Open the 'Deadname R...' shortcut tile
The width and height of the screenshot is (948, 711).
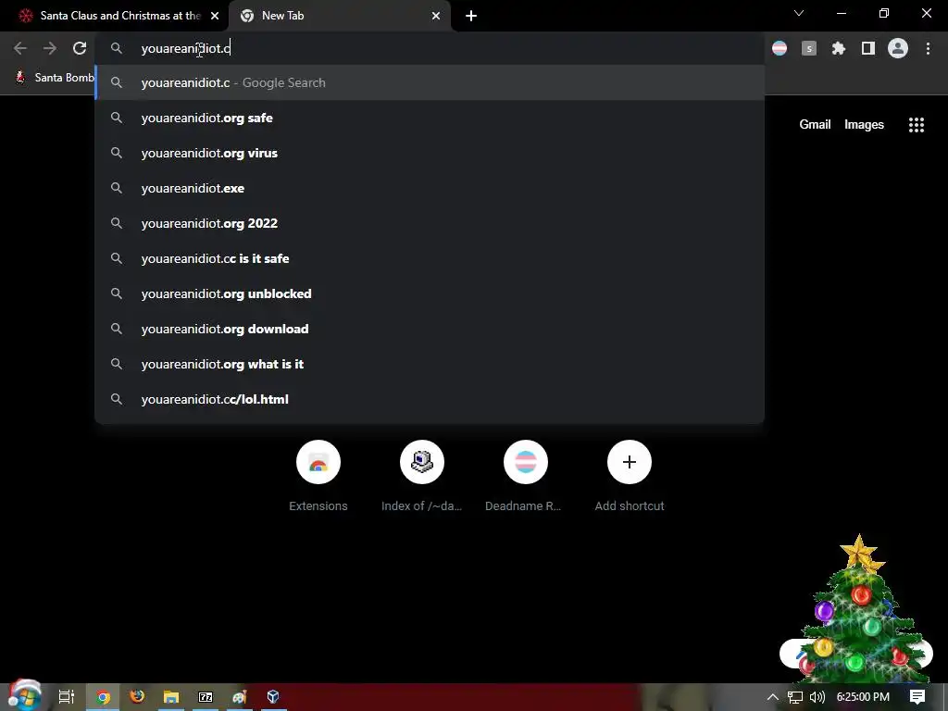(526, 477)
